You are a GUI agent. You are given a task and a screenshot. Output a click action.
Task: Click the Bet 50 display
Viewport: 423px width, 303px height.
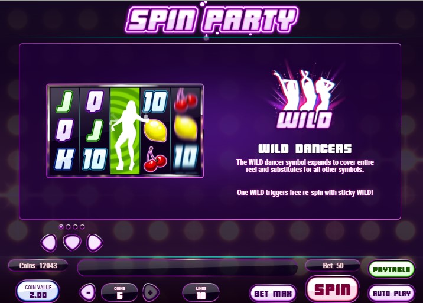click(333, 266)
